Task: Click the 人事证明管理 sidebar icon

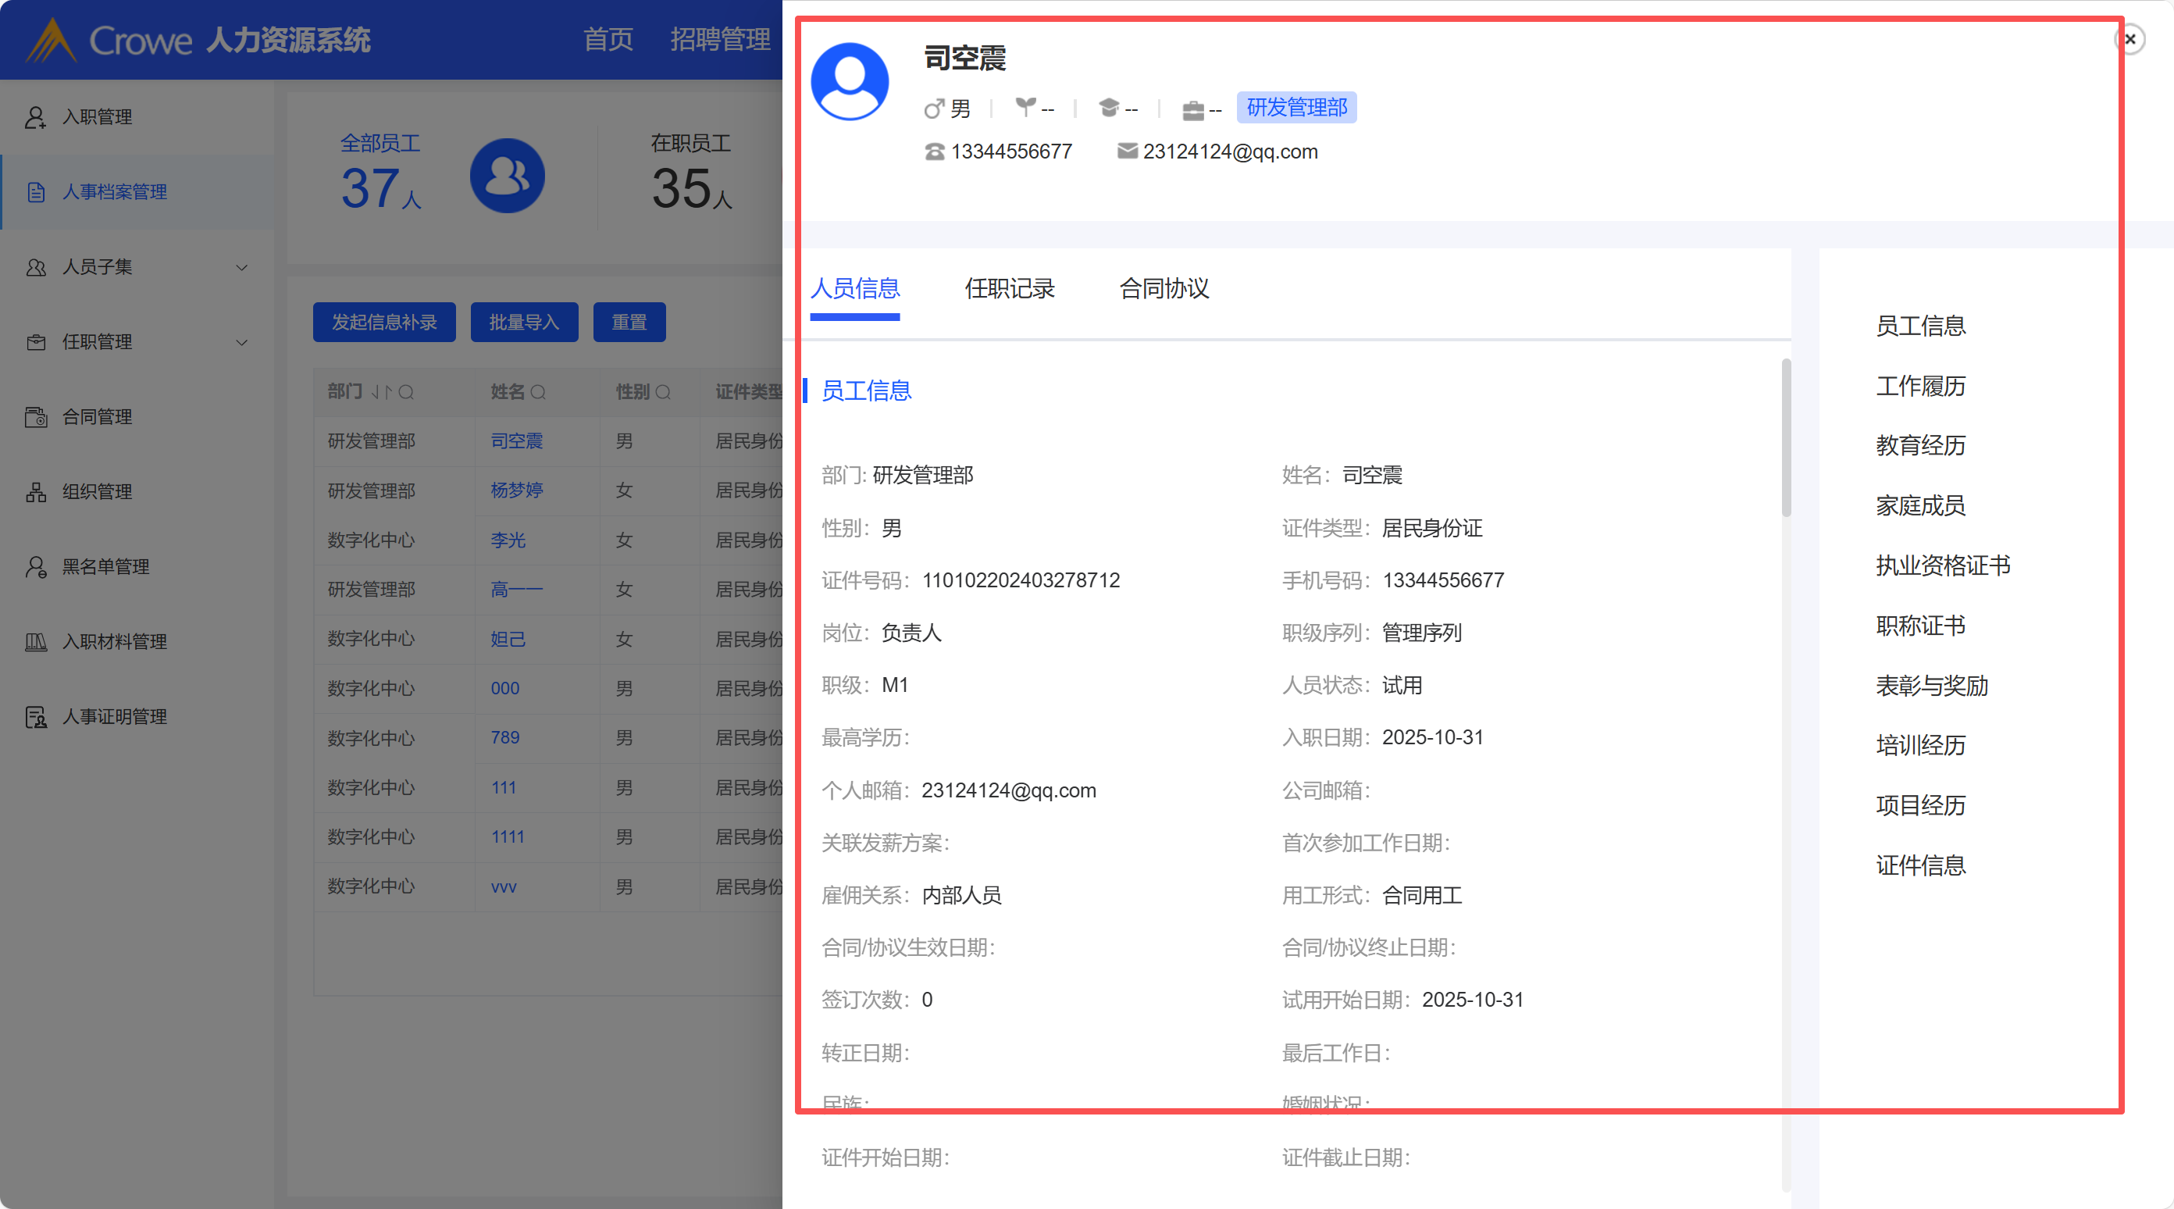Action: click(x=35, y=717)
